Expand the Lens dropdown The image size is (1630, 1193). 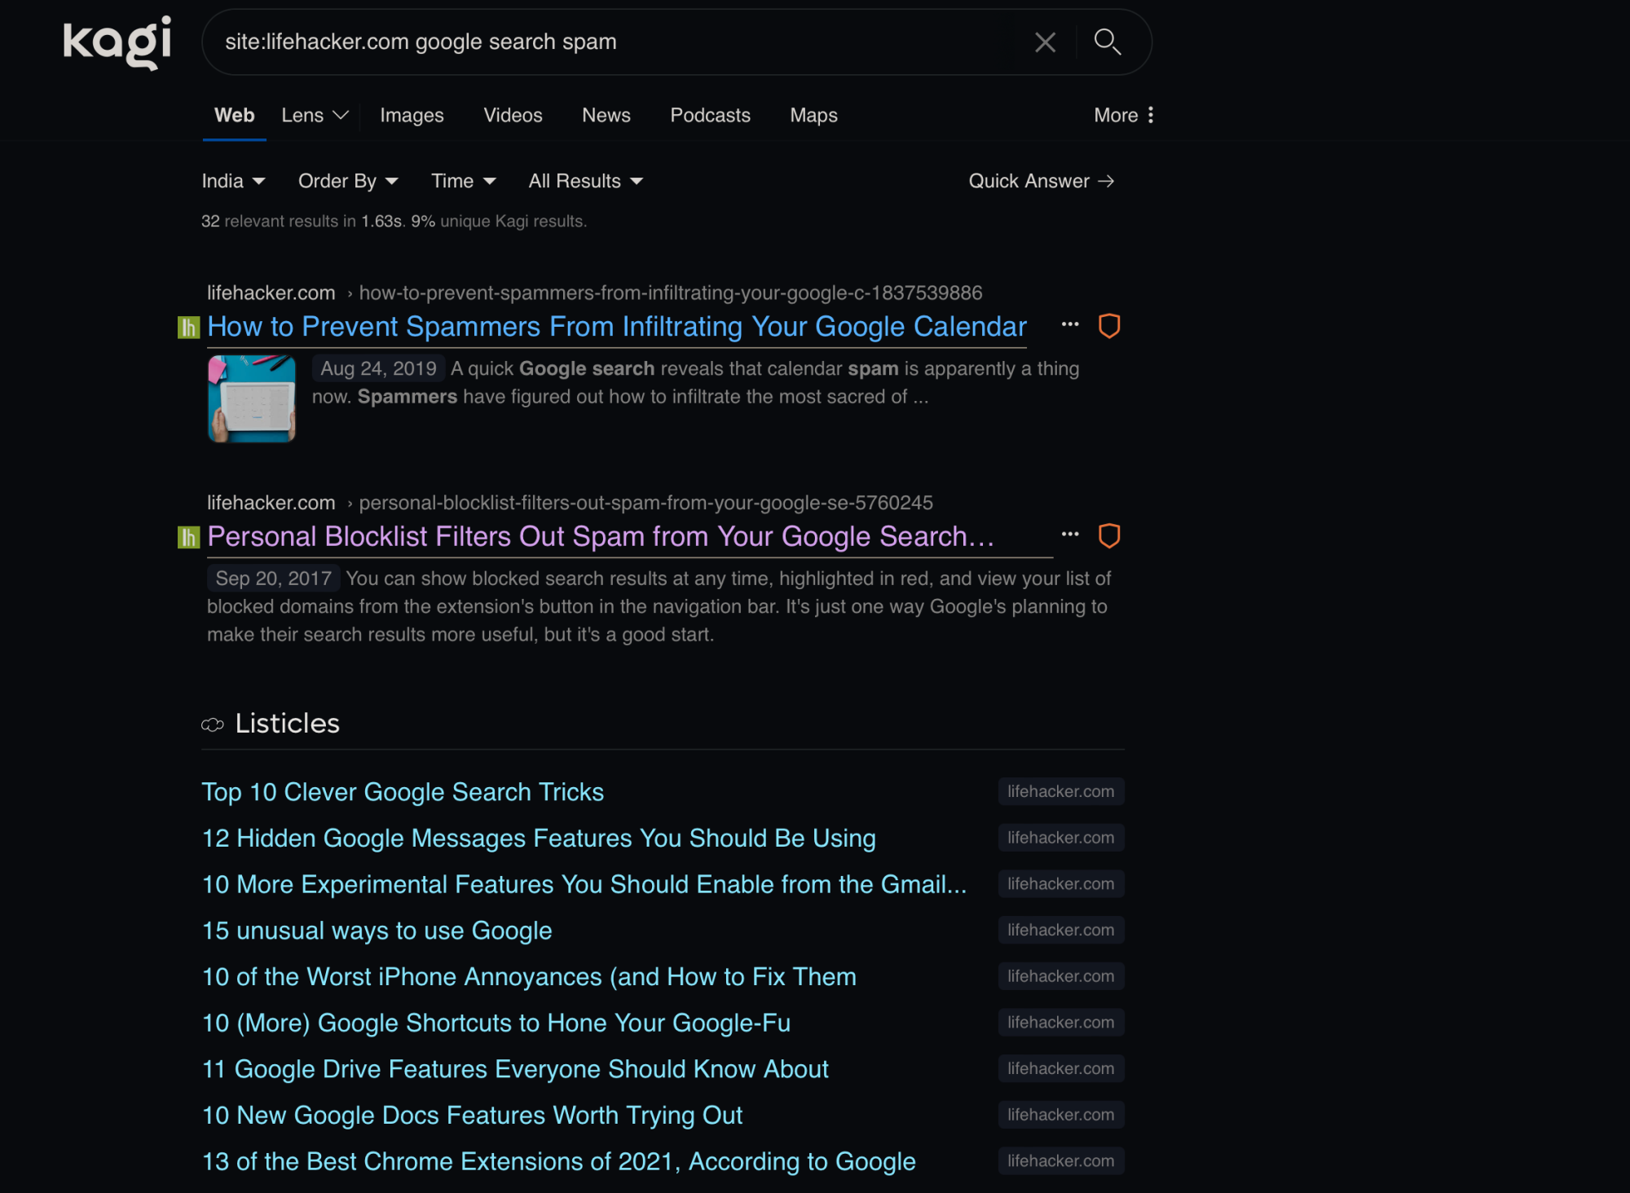pos(315,116)
